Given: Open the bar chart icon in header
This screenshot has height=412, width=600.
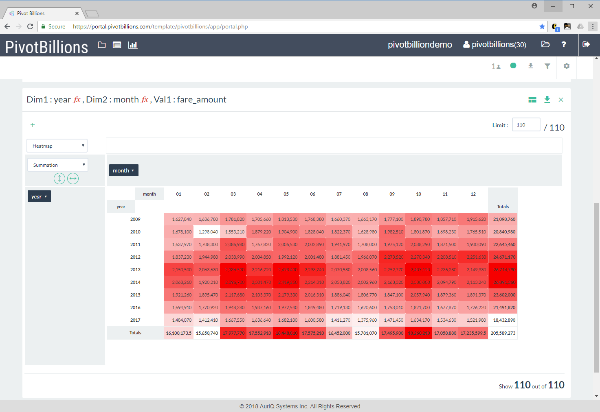Looking at the screenshot, I should 133,45.
